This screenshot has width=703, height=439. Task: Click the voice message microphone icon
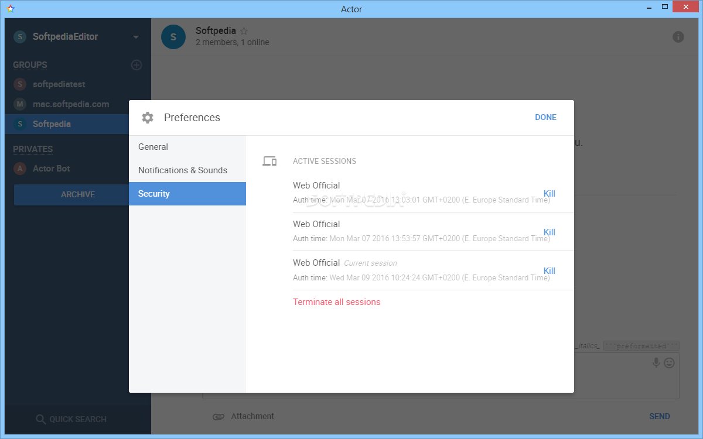click(x=657, y=363)
